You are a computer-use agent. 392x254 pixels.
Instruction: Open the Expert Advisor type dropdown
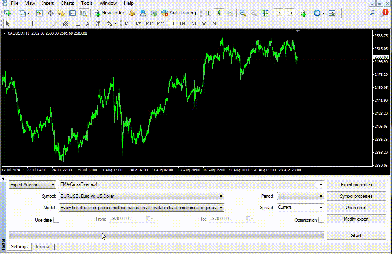[33, 185]
